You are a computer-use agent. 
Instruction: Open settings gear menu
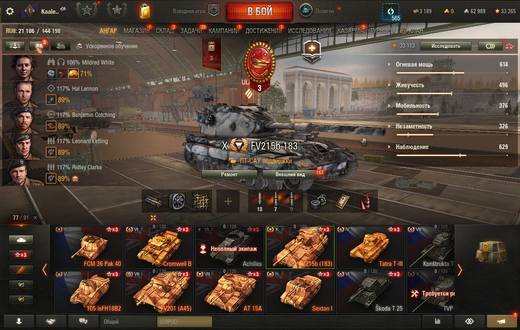[10, 11]
